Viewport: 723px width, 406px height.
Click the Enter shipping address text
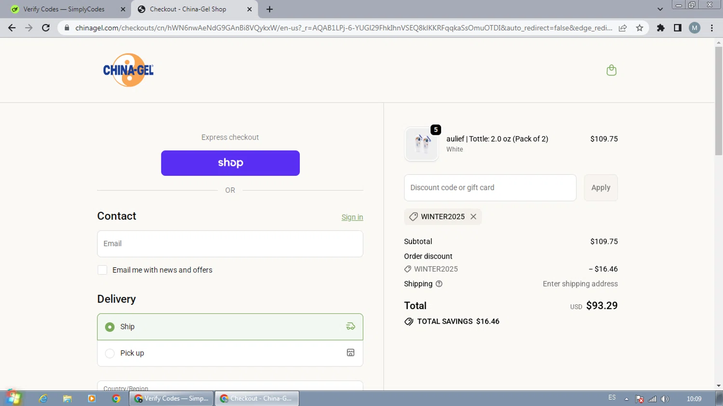(x=580, y=284)
